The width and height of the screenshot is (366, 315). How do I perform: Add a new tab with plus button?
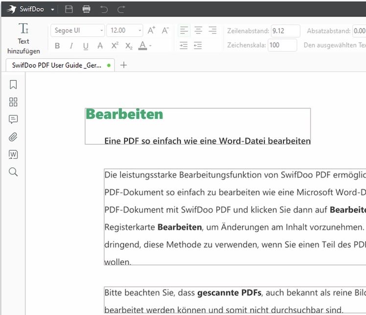(124, 65)
